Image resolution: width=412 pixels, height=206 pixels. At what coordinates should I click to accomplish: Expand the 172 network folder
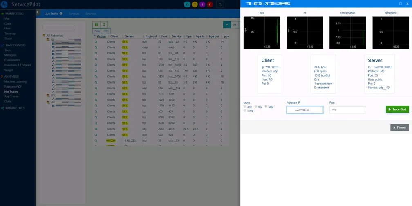[48, 95]
